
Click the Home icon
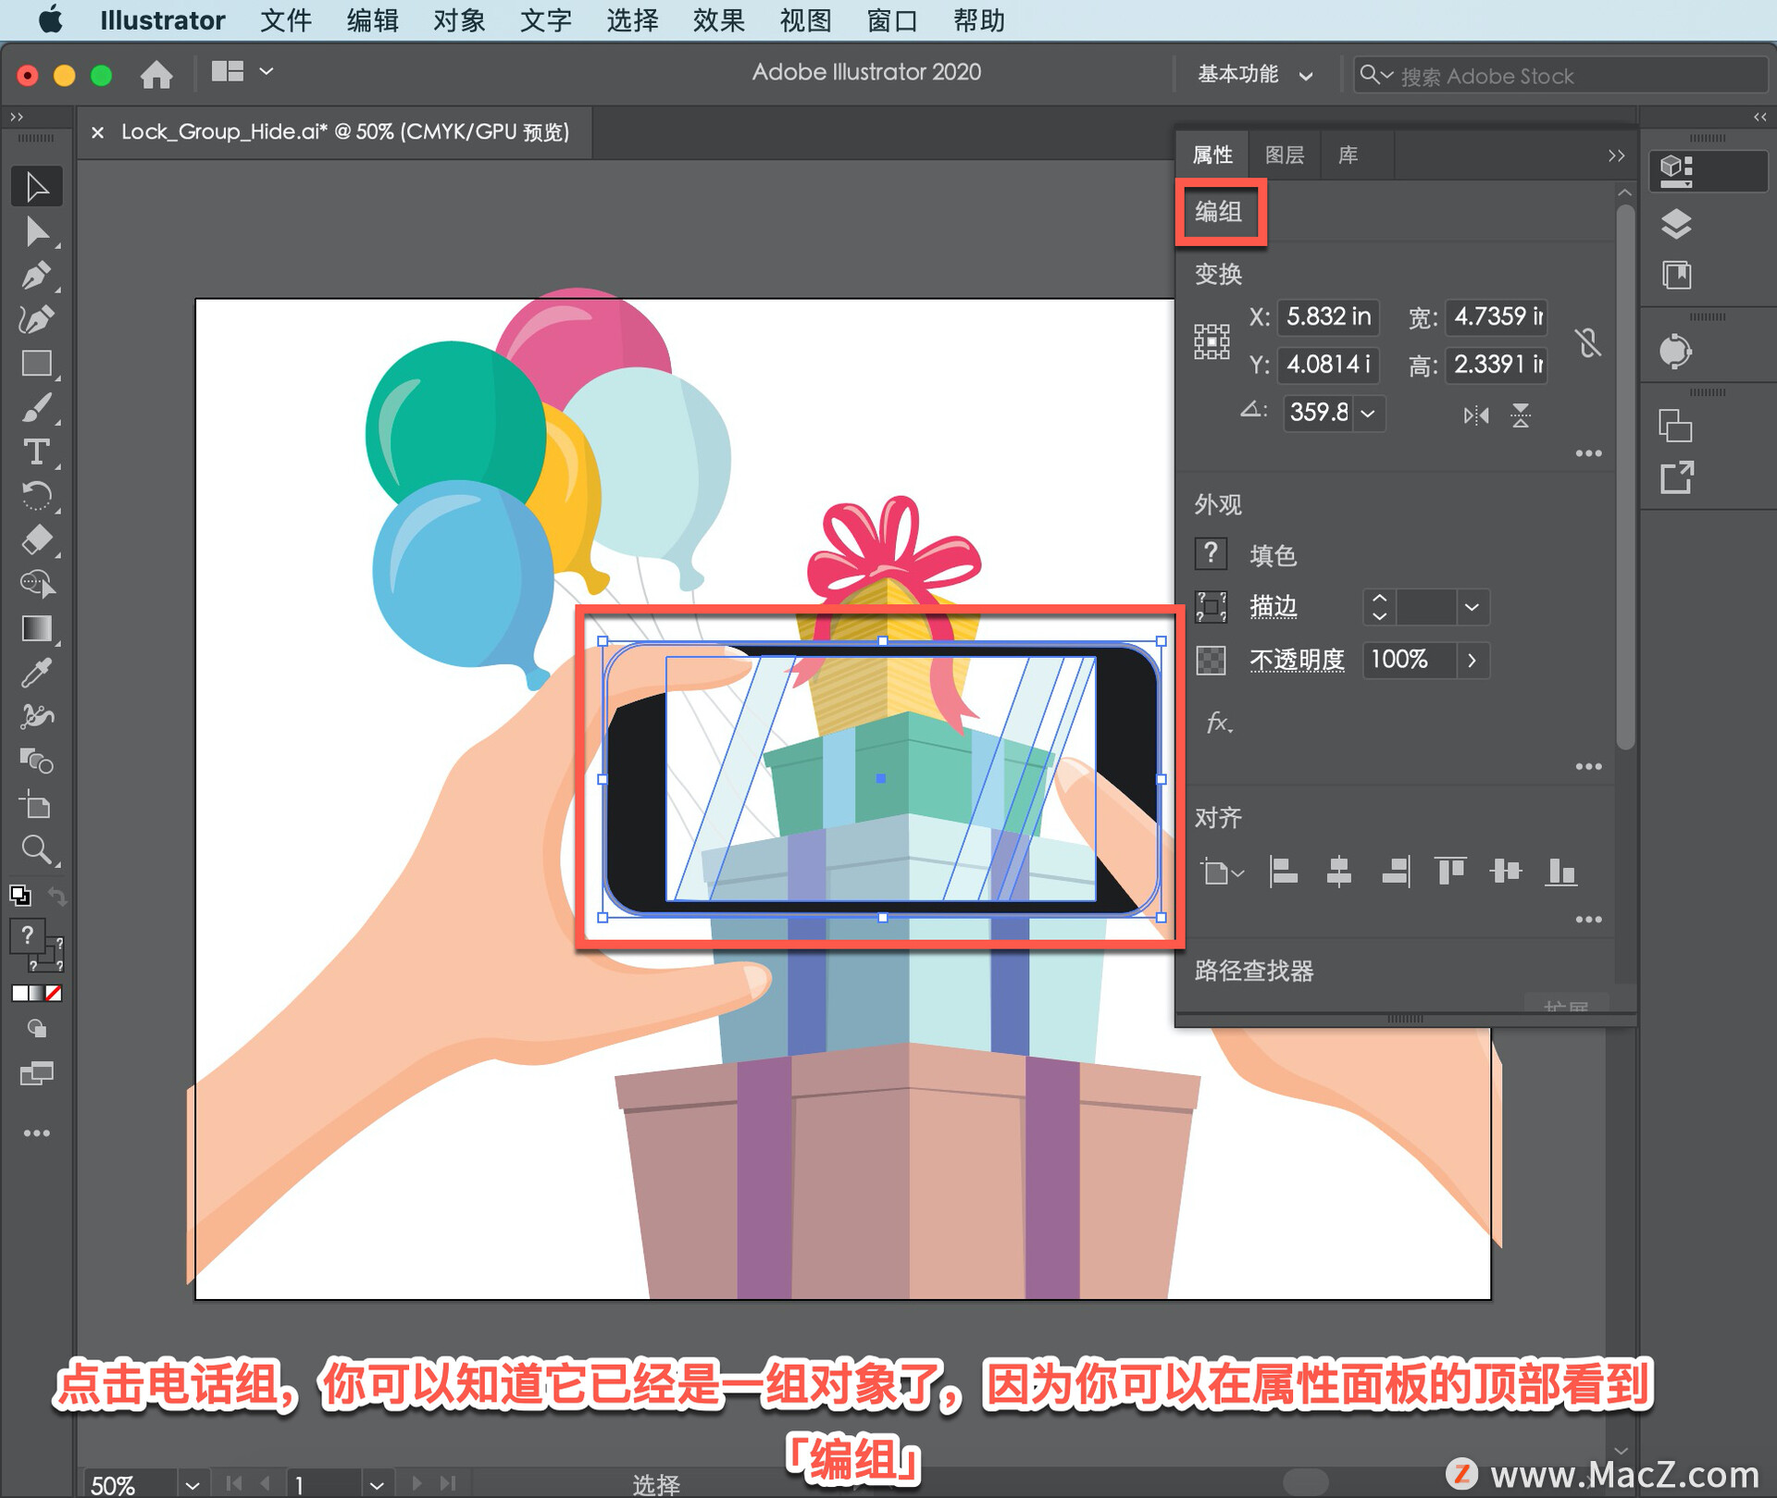156,74
